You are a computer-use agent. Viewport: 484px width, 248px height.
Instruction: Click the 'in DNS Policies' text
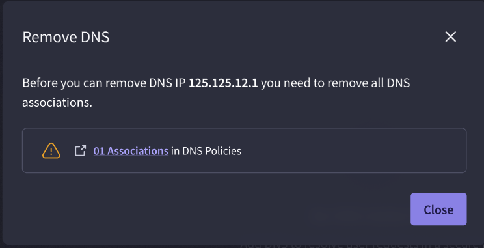206,151
